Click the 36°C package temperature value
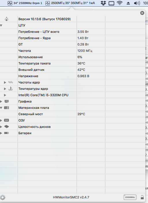148x203 pixels. pos(81,63)
